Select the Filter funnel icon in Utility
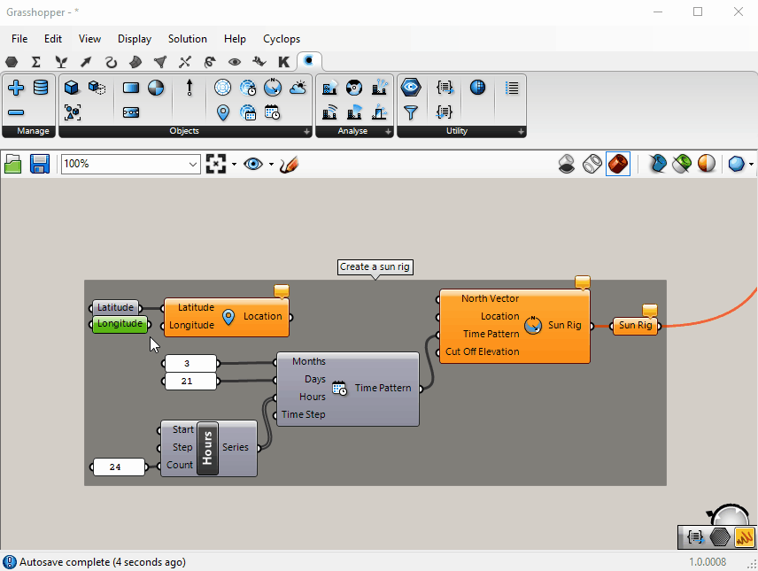Screen dimensions: 758x571 click(410, 112)
